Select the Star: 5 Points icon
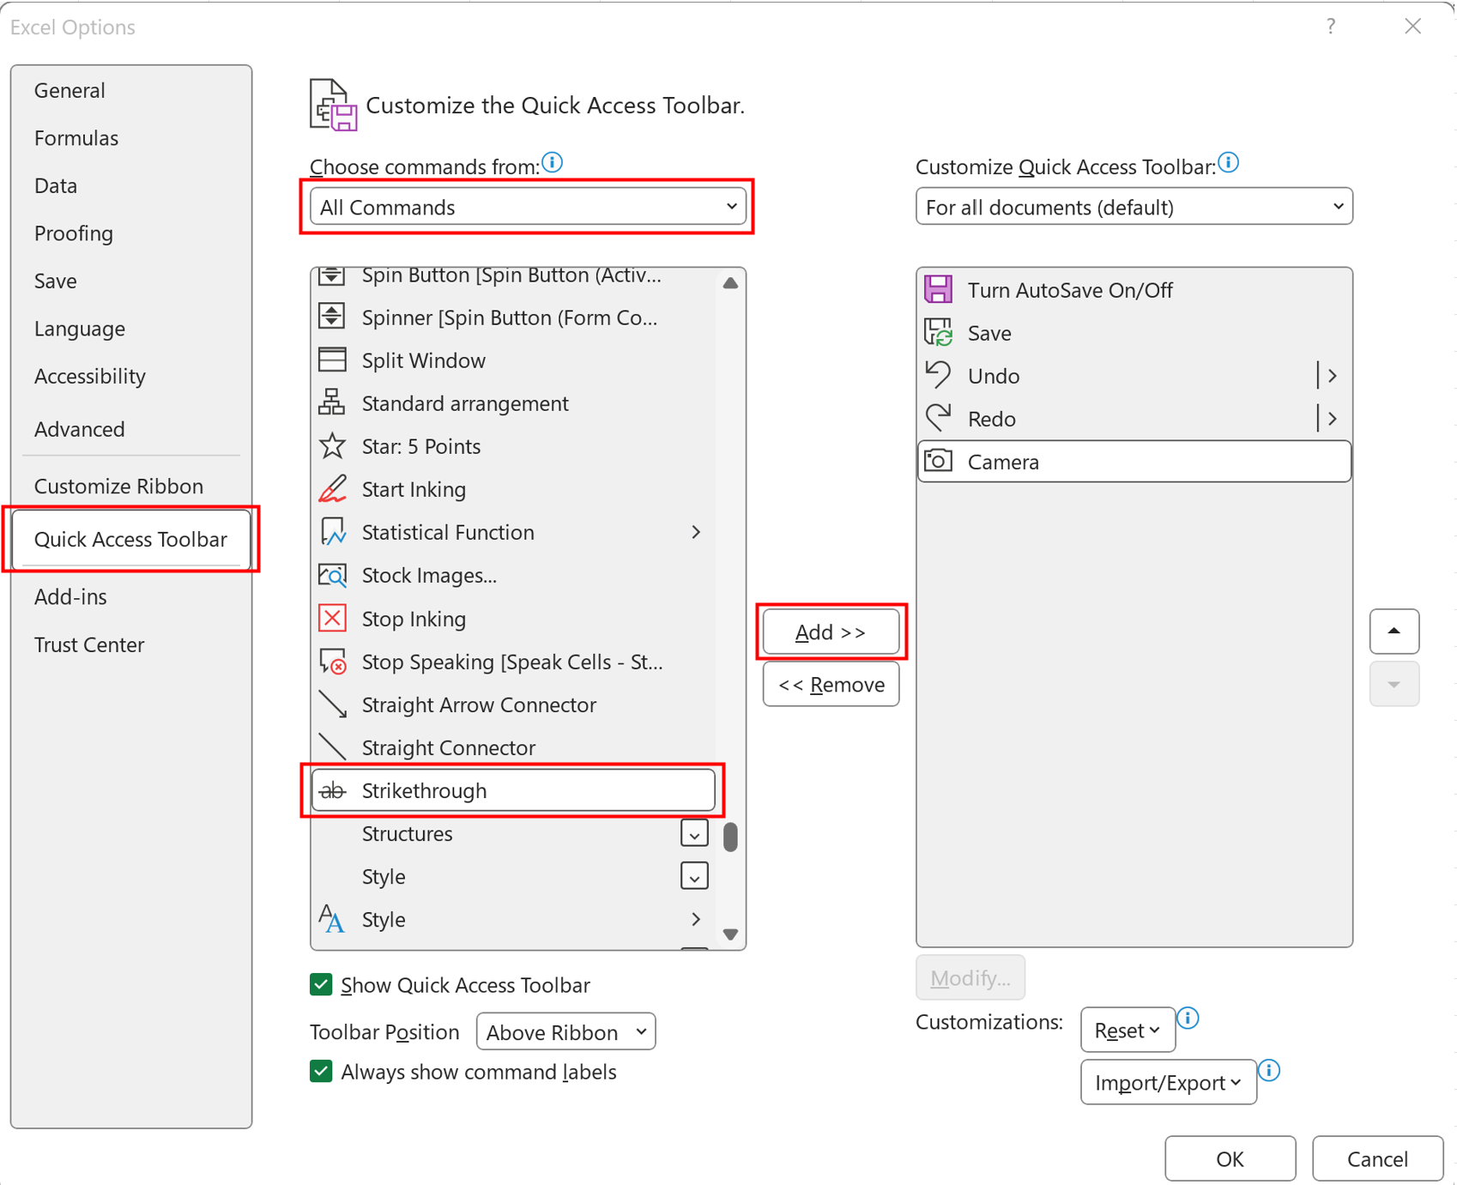1457x1185 pixels. pos(332,445)
